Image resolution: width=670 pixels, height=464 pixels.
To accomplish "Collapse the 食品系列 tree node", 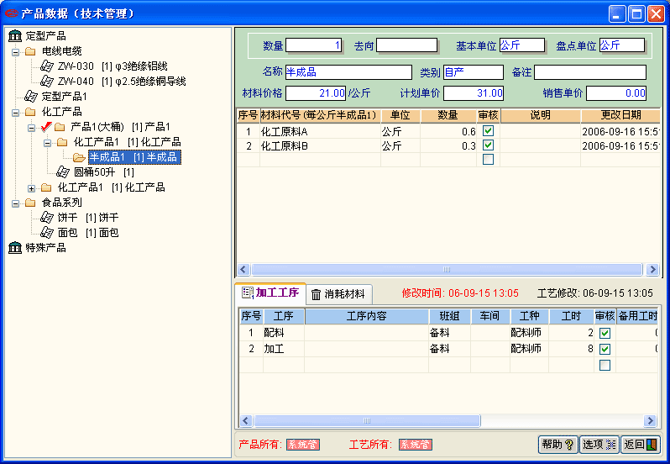I will tap(16, 203).
